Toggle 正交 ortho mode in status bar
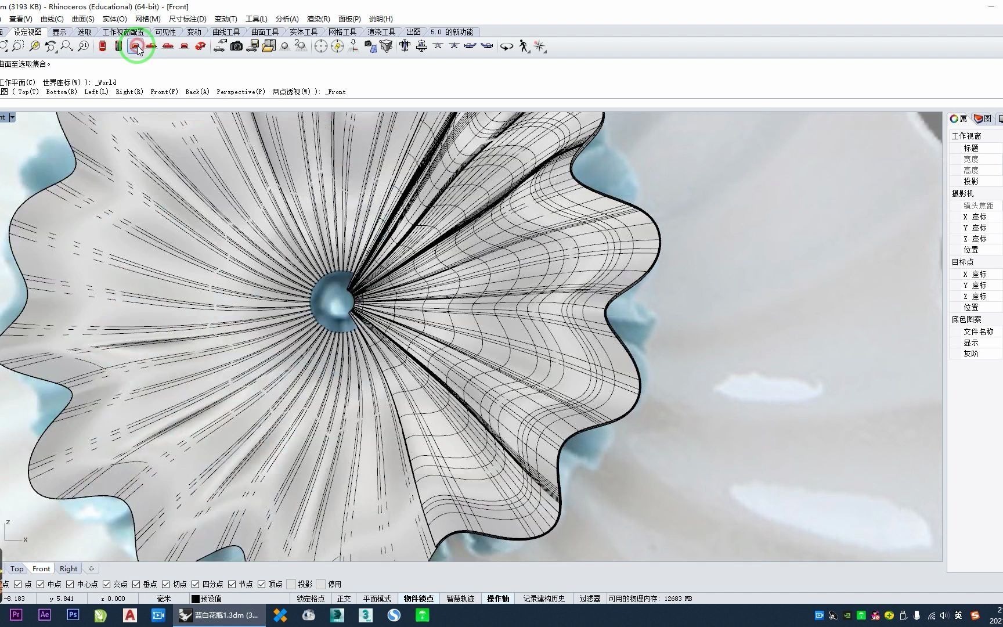Viewport: 1003px width, 627px height. [x=344, y=599]
